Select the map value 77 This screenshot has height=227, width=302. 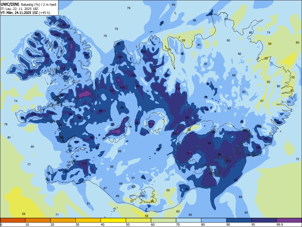coord(29,164)
